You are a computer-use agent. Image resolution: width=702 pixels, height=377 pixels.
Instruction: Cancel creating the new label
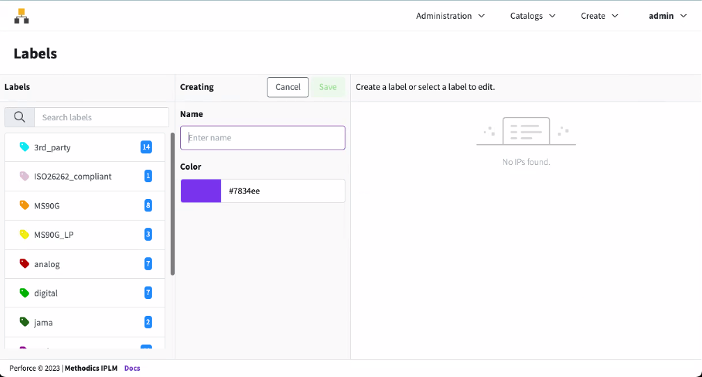pos(288,87)
